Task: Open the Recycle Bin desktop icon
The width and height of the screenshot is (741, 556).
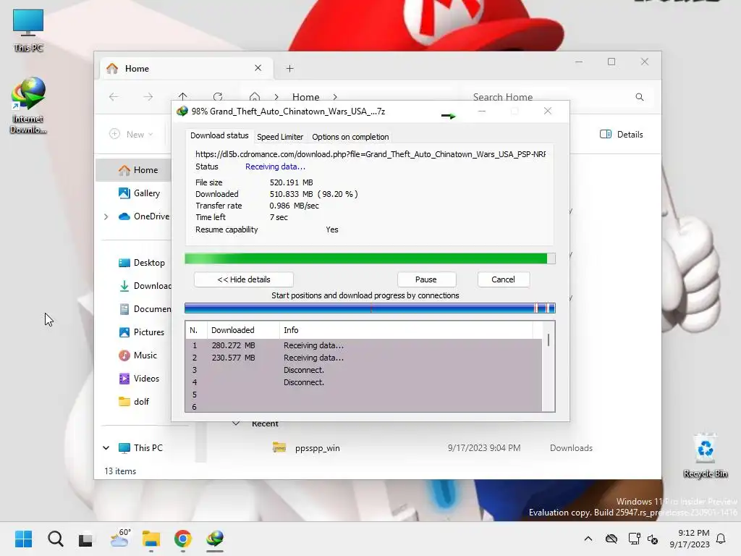Action: [x=705, y=455]
